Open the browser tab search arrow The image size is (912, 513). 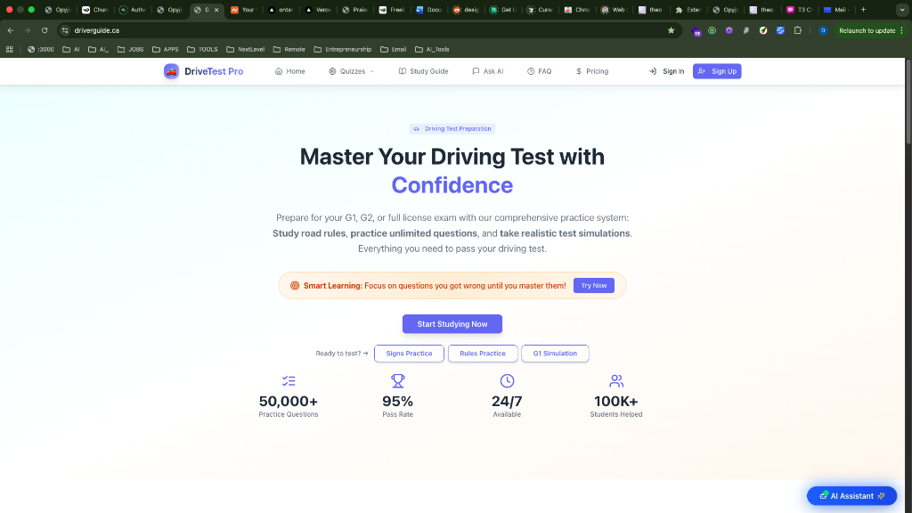[x=901, y=10]
